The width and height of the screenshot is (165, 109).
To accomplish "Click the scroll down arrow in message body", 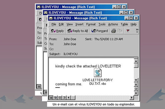I will [136, 80].
